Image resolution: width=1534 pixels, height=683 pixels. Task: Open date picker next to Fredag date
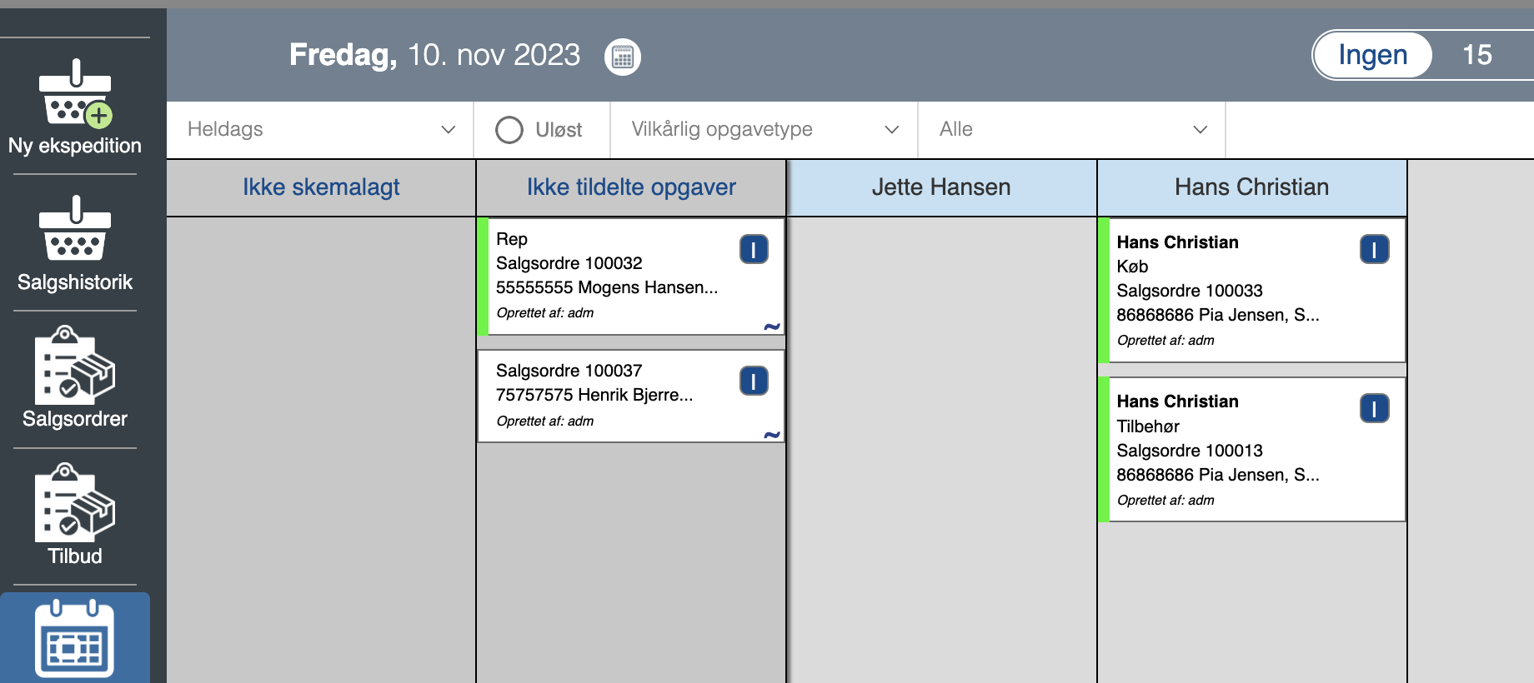tap(623, 57)
